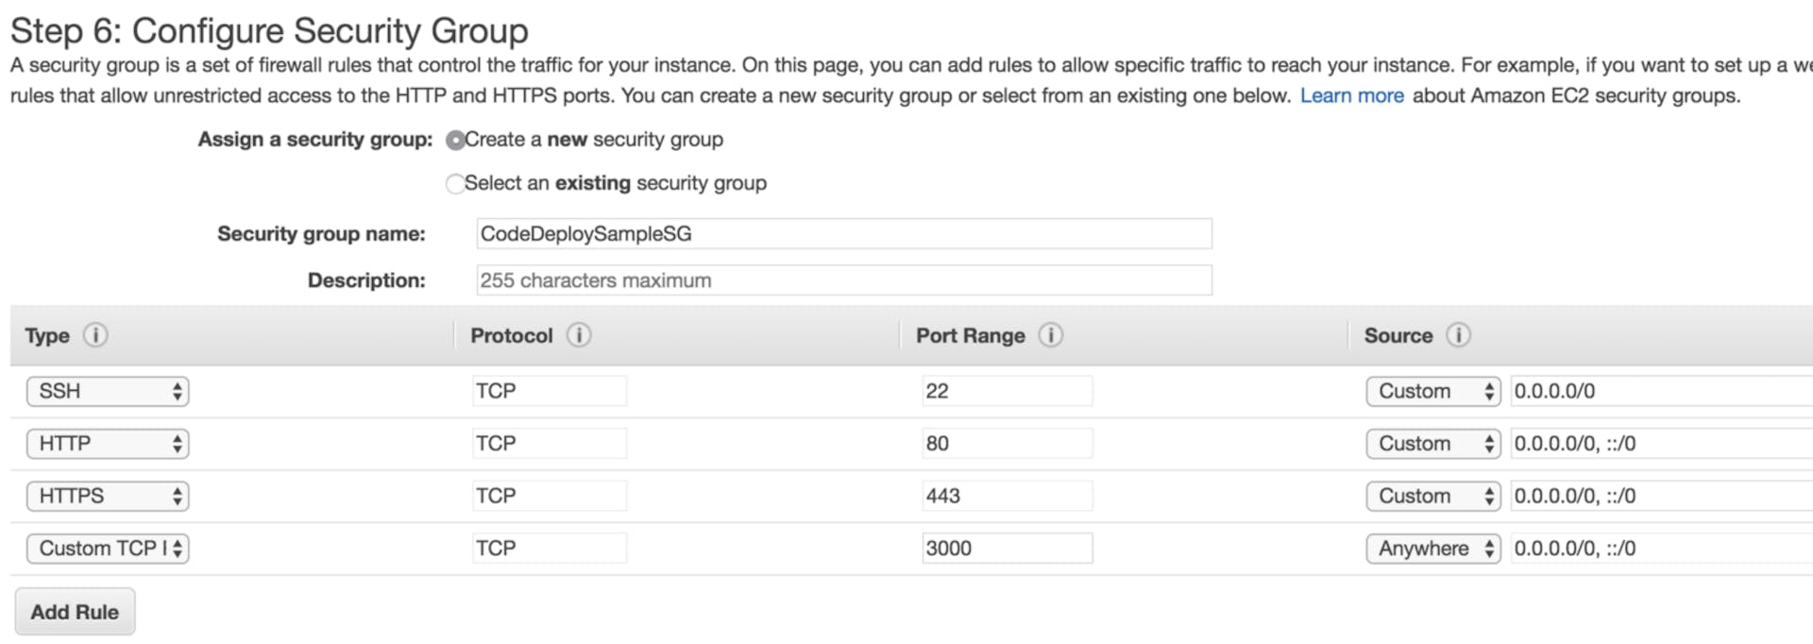Select Create a new security group option

tap(455, 140)
